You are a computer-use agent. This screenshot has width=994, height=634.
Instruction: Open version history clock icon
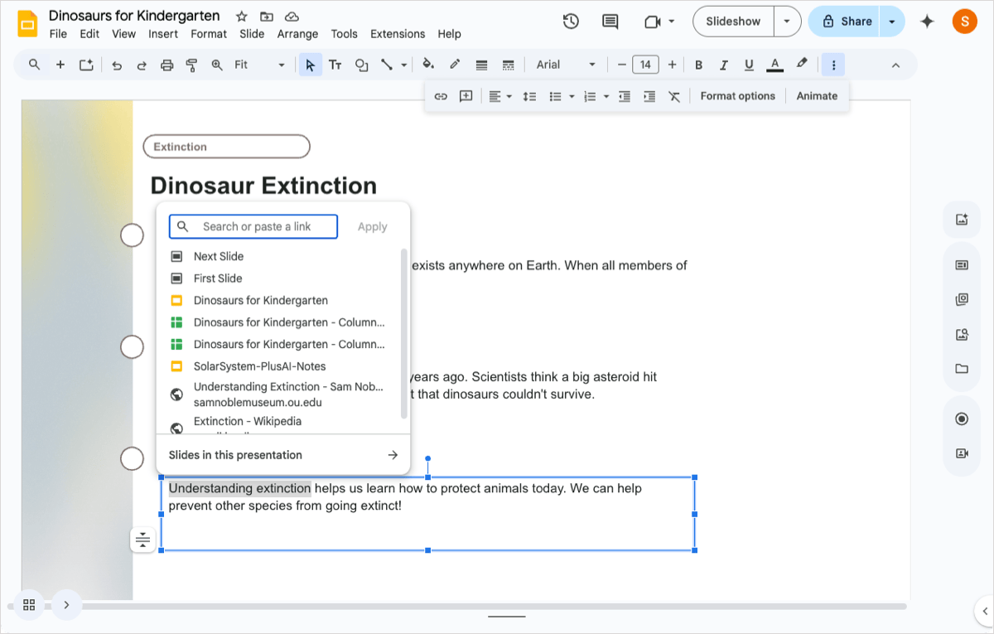click(571, 22)
